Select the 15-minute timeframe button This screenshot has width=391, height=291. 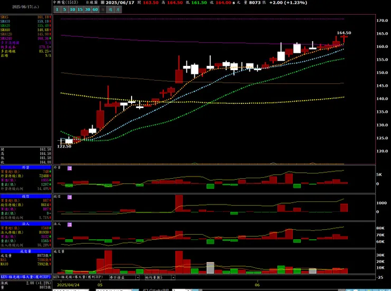point(80,9)
